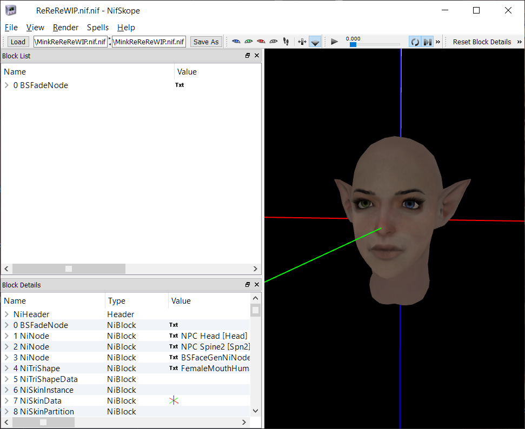525x429 pixels.
Task: Click the flip view arrows icon
Action: tap(302, 42)
